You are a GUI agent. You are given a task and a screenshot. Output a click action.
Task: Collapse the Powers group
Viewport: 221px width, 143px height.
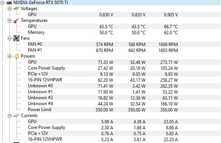[9, 56]
